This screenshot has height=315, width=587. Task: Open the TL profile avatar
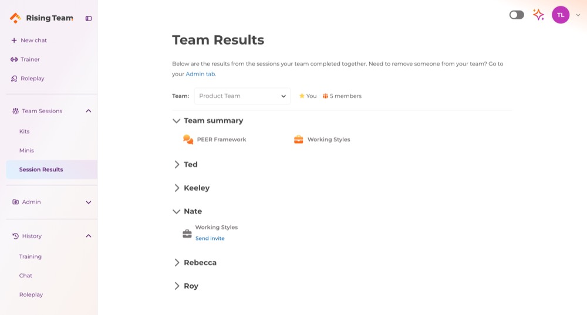point(561,15)
